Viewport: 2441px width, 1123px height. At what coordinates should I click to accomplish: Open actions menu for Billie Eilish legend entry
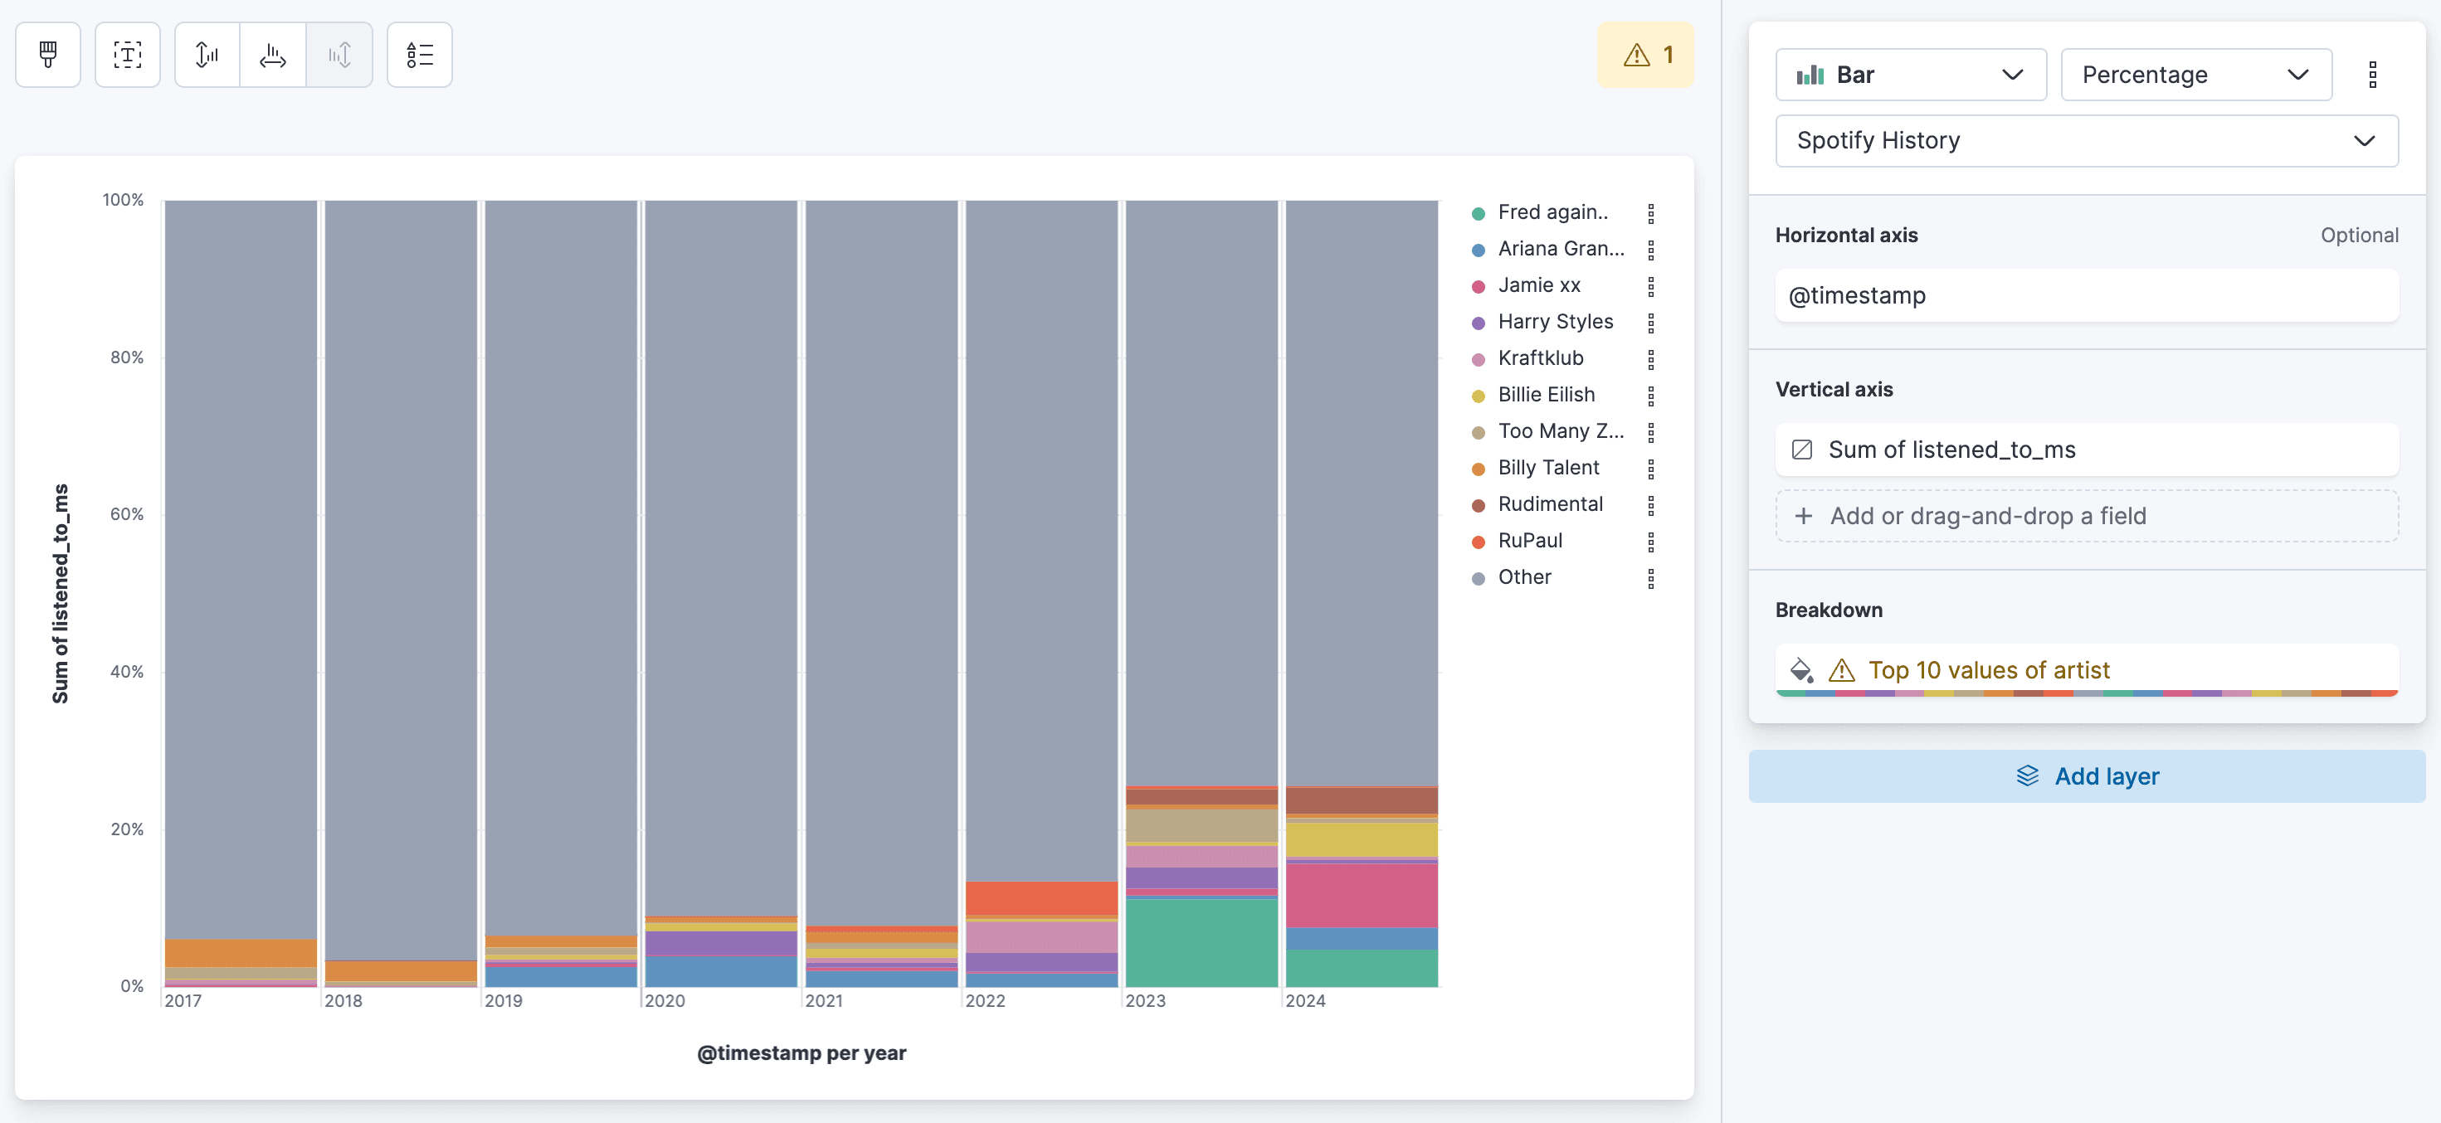1653,395
